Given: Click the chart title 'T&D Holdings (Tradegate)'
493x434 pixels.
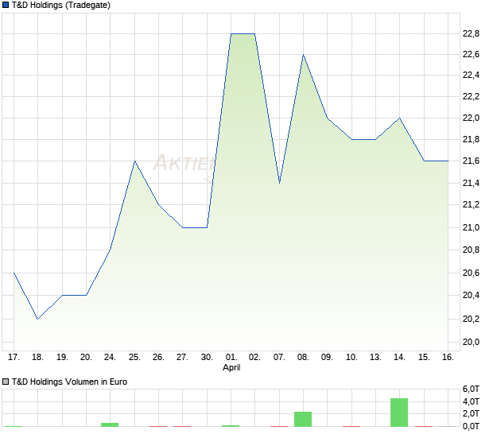Looking at the screenshot, I should (61, 5).
